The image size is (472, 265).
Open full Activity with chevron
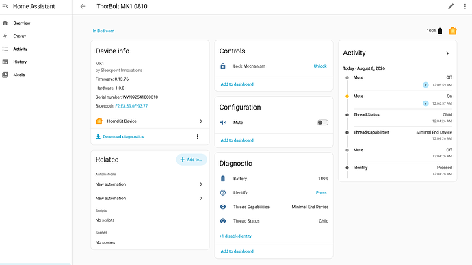click(x=447, y=53)
